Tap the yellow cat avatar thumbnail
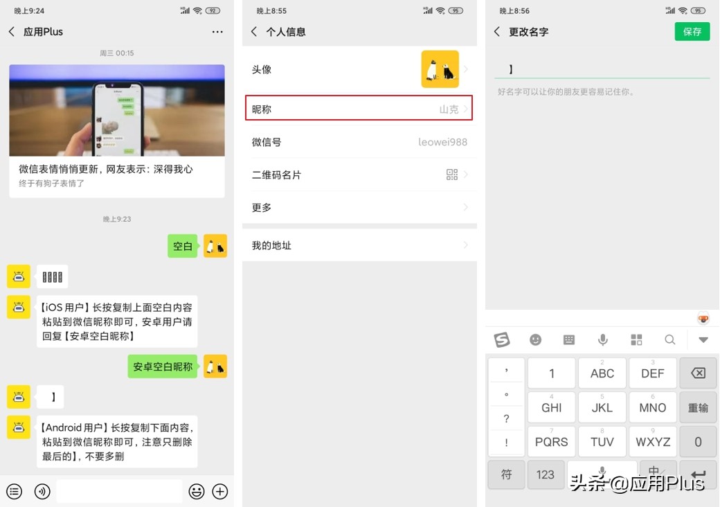Viewport: 720px width, 507px height. click(x=440, y=69)
